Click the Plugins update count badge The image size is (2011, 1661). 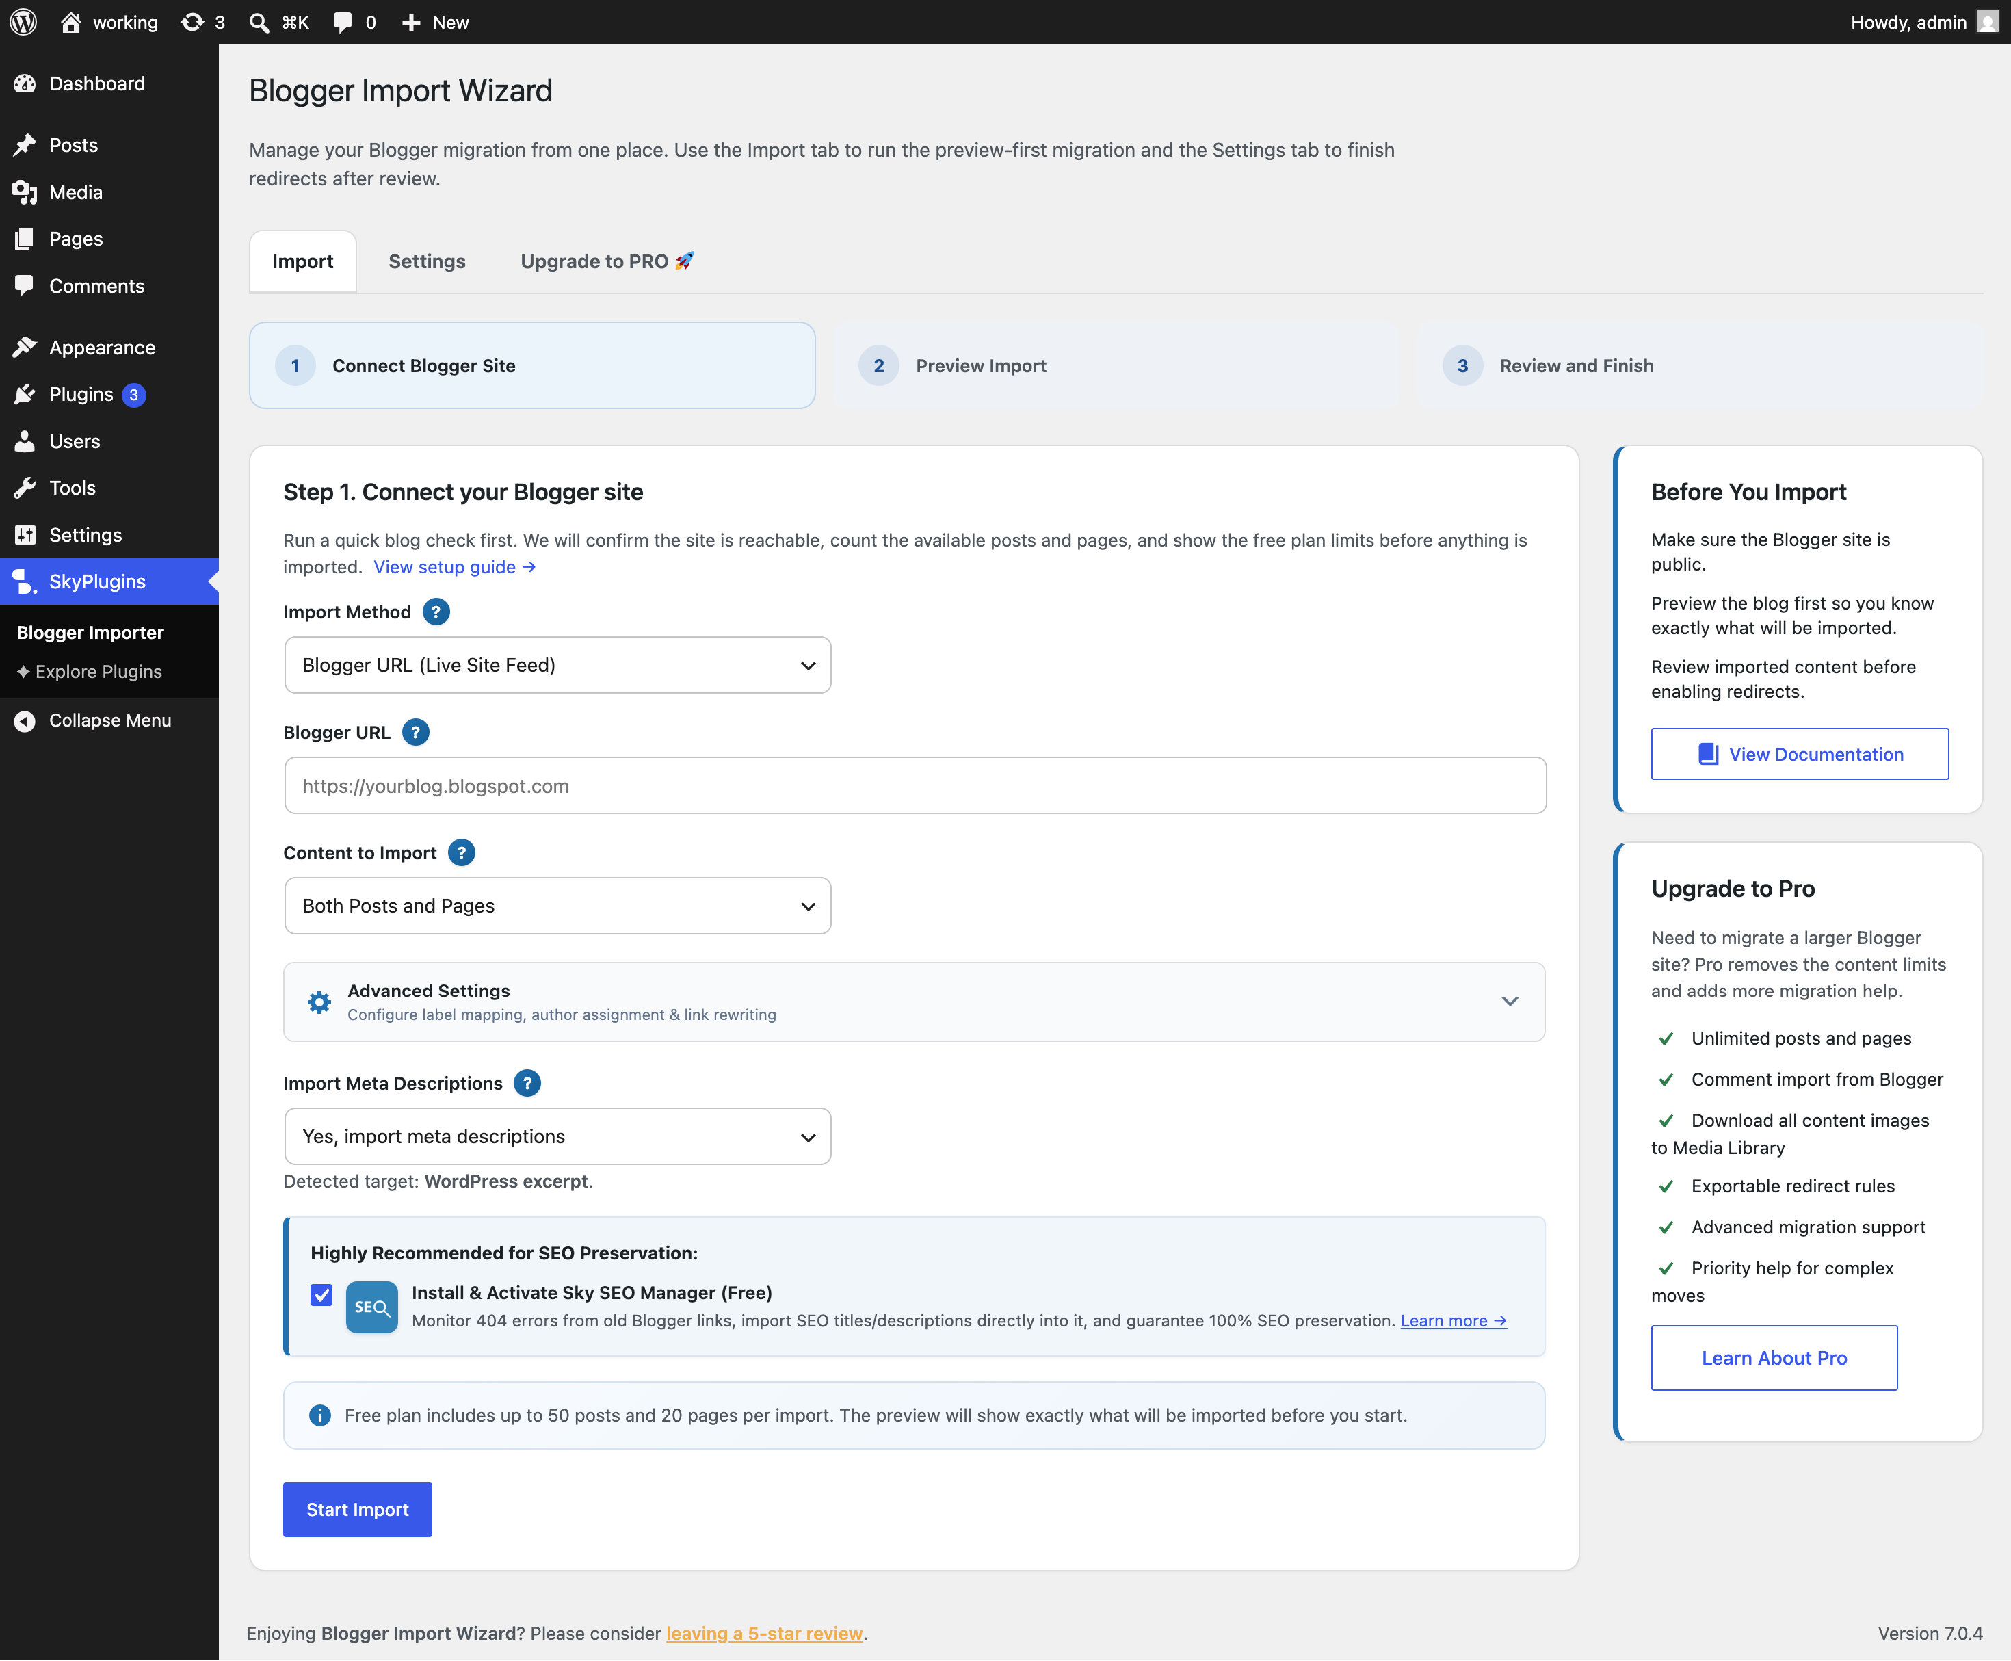[134, 394]
